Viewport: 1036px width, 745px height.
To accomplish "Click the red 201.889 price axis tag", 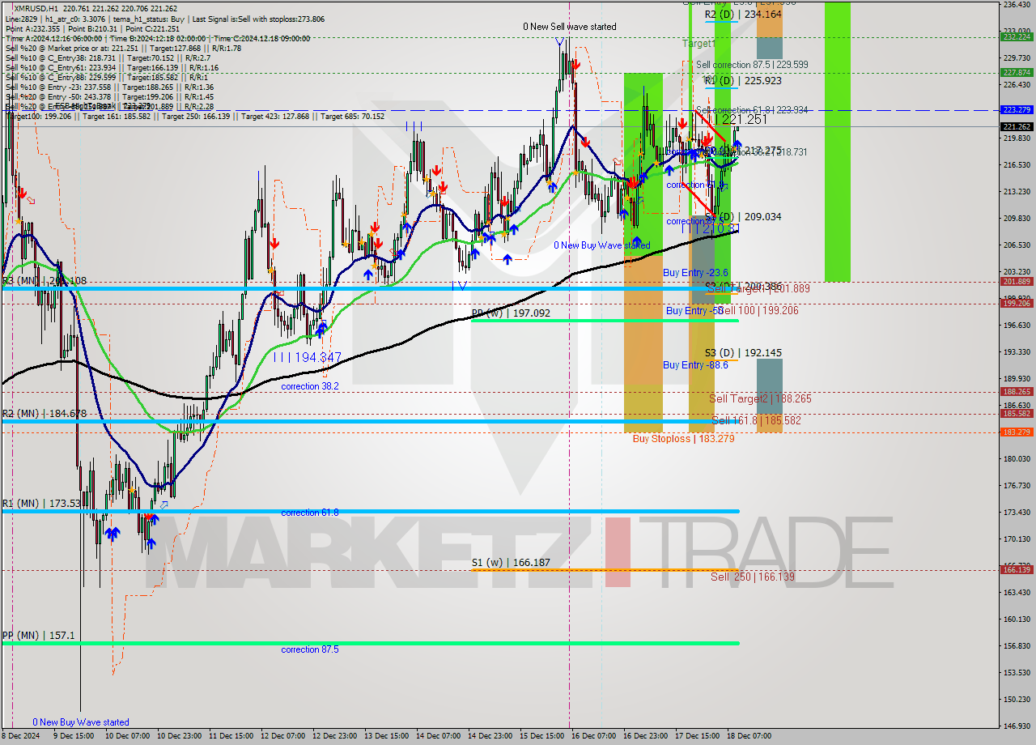I will [x=1017, y=281].
